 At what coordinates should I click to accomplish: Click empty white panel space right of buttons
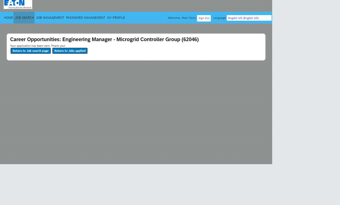tap(174, 52)
